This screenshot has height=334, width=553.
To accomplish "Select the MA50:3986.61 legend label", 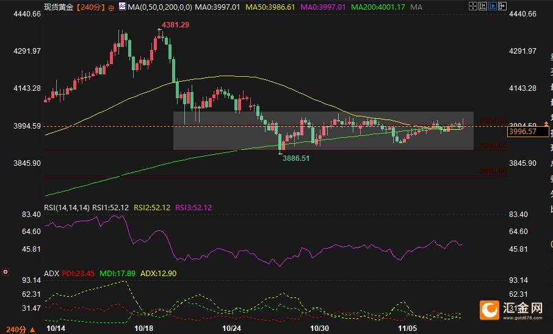I will pos(270,7).
